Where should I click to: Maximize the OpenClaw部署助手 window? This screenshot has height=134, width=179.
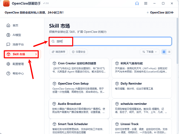point(163,3)
